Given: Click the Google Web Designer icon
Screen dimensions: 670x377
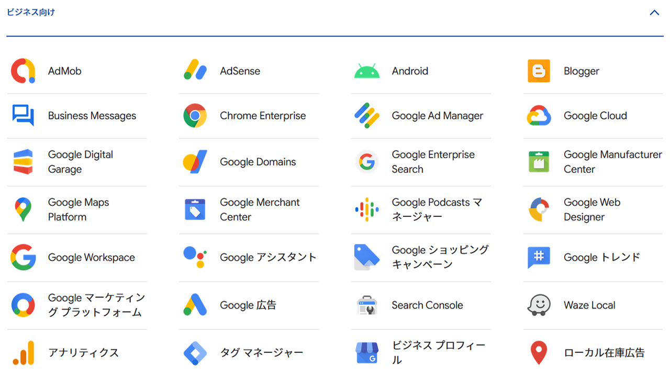Looking at the screenshot, I should [x=539, y=209].
